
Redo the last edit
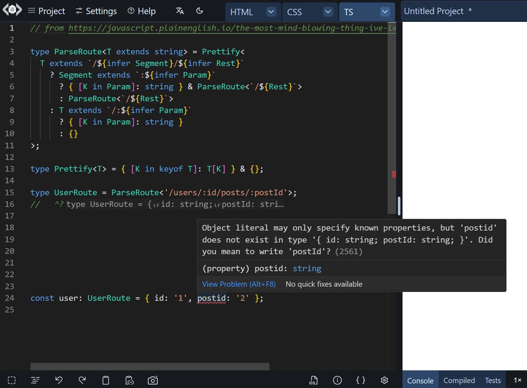click(82, 380)
